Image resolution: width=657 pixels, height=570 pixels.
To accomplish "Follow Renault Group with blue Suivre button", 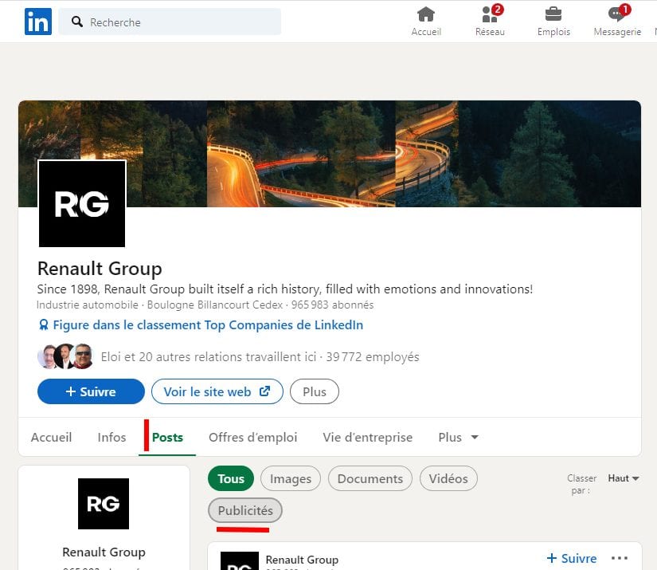I will 91,391.
